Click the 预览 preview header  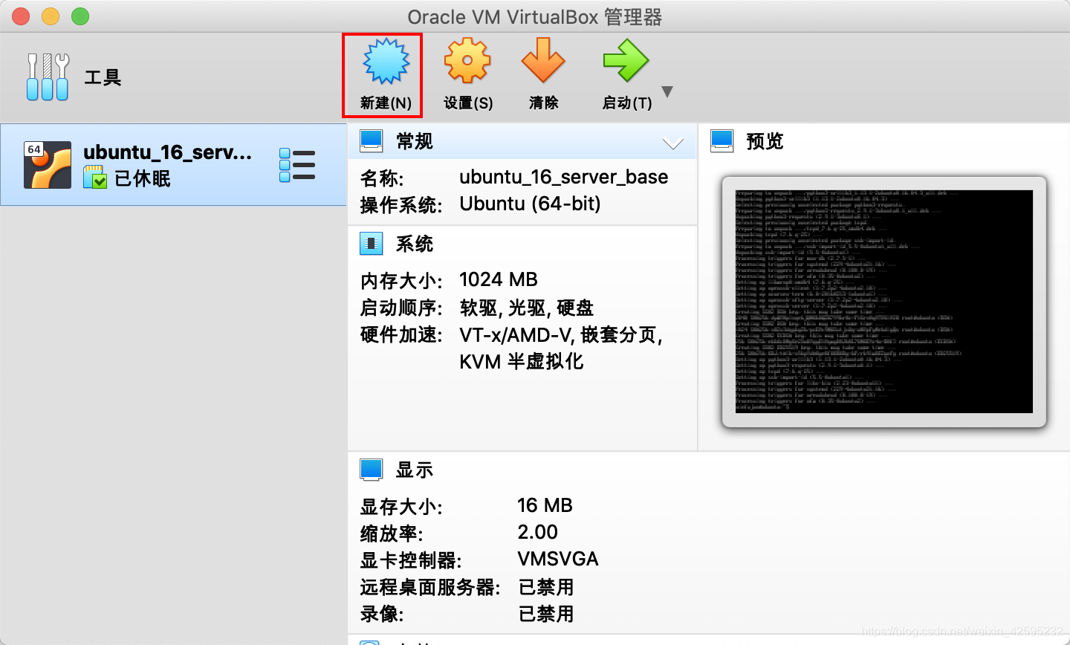point(765,141)
